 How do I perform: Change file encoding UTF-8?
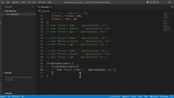[x=134, y=97]
